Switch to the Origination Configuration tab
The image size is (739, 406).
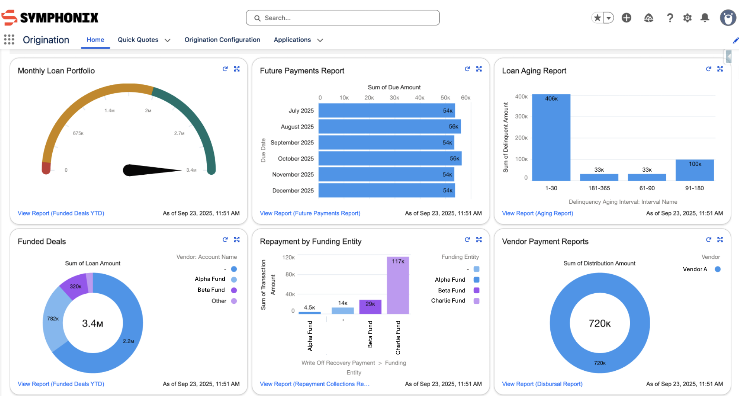click(222, 40)
